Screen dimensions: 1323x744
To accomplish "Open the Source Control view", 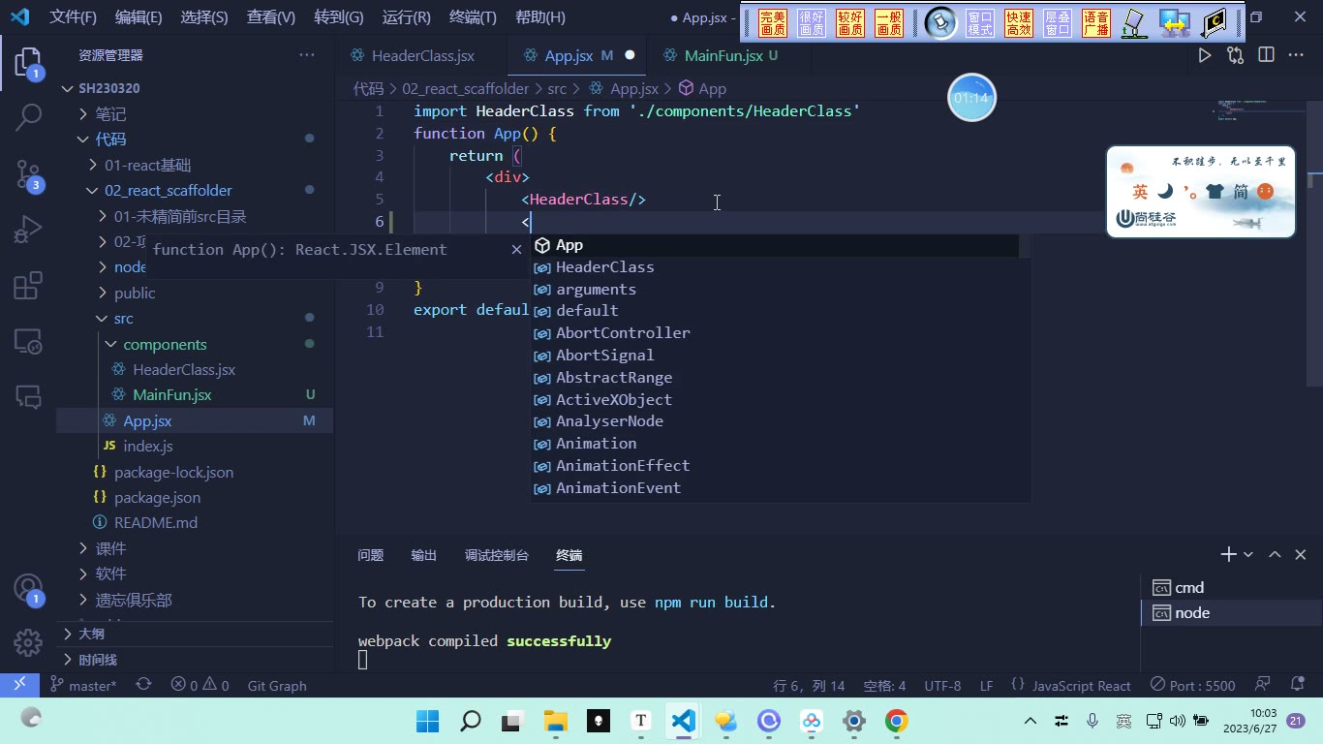I will click(x=28, y=174).
